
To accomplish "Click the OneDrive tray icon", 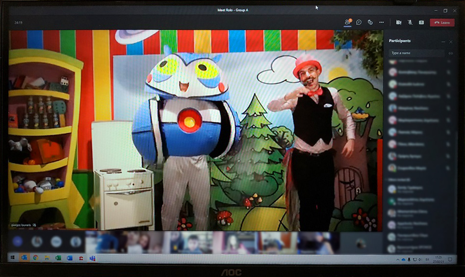I will tap(403, 260).
